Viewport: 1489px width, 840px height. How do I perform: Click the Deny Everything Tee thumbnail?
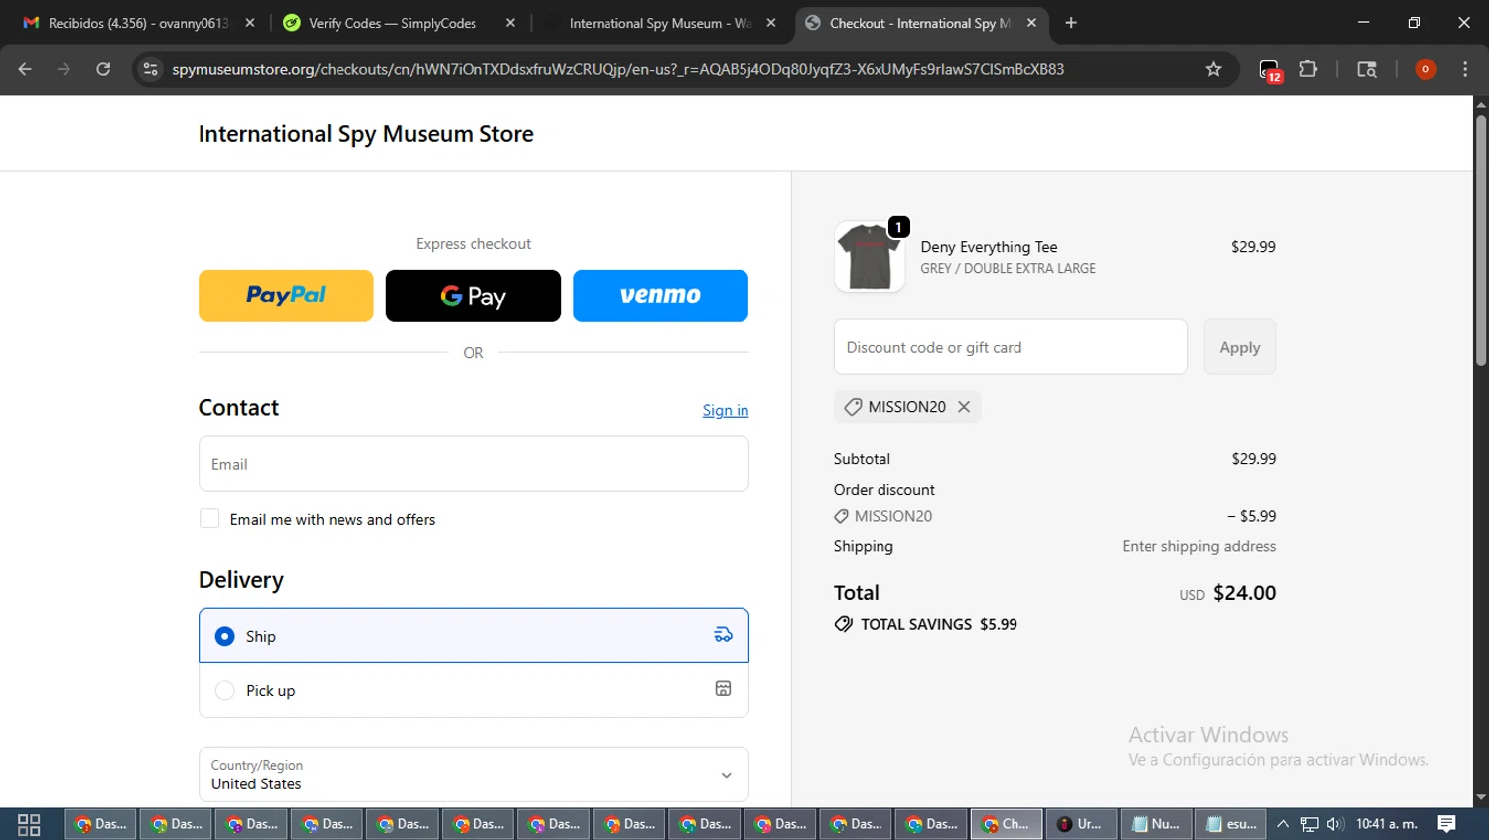coord(870,257)
